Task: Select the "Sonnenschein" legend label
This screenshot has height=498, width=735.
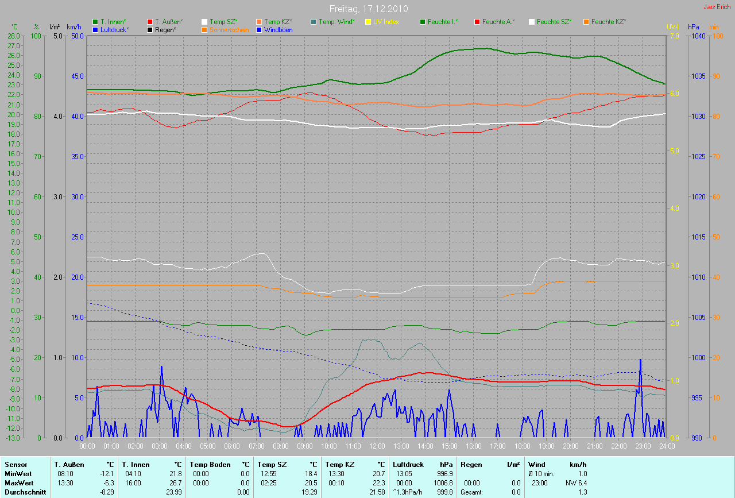Action: (x=229, y=29)
